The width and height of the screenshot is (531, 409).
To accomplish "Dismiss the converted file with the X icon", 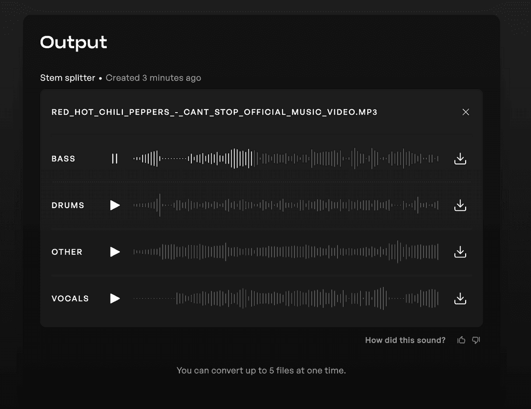I will (x=466, y=112).
